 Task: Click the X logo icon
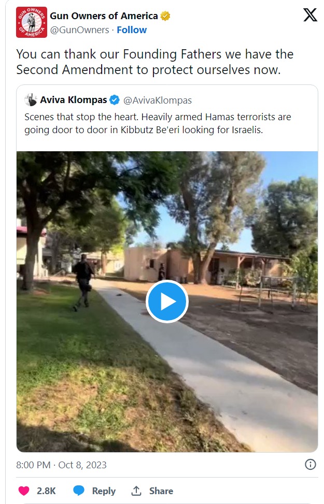[x=310, y=15]
